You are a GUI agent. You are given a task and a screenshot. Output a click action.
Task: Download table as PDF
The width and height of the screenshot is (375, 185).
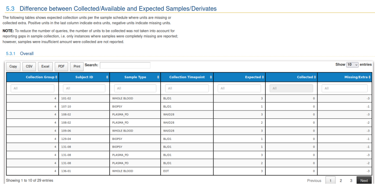tap(61, 67)
